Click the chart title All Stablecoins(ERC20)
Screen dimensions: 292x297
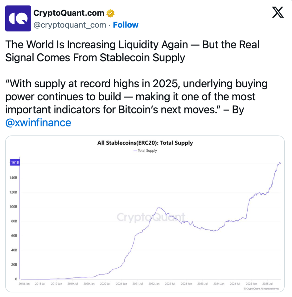coord(145,143)
